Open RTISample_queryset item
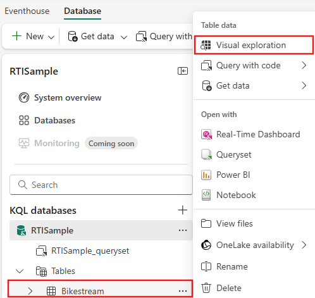 90,251
